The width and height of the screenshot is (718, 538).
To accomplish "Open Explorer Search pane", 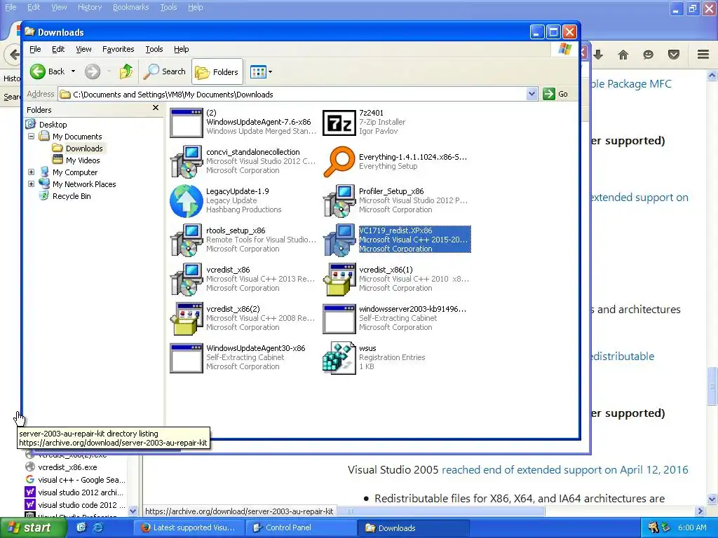I will (164, 71).
